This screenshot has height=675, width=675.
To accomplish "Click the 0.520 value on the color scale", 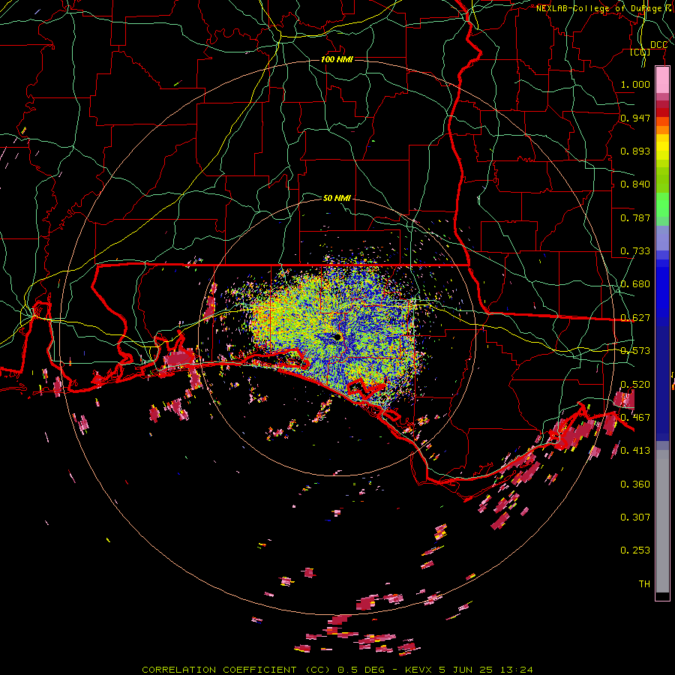I will (x=635, y=385).
